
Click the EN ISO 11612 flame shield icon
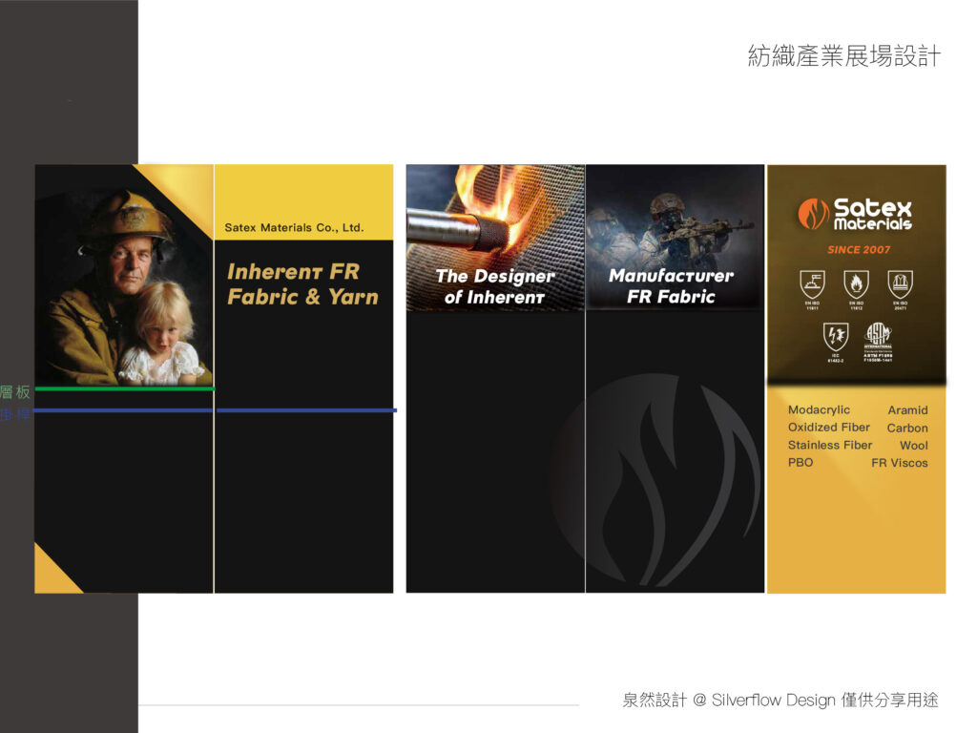(856, 284)
